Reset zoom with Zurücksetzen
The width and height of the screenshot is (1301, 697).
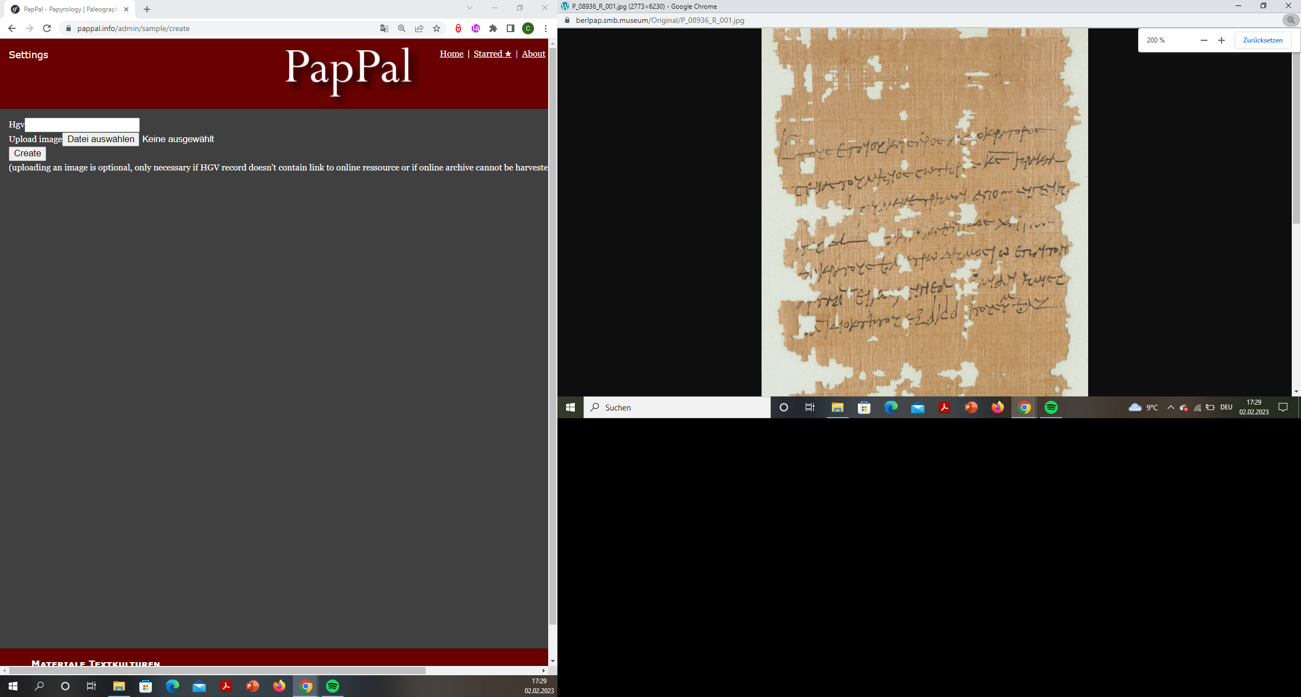tap(1263, 40)
